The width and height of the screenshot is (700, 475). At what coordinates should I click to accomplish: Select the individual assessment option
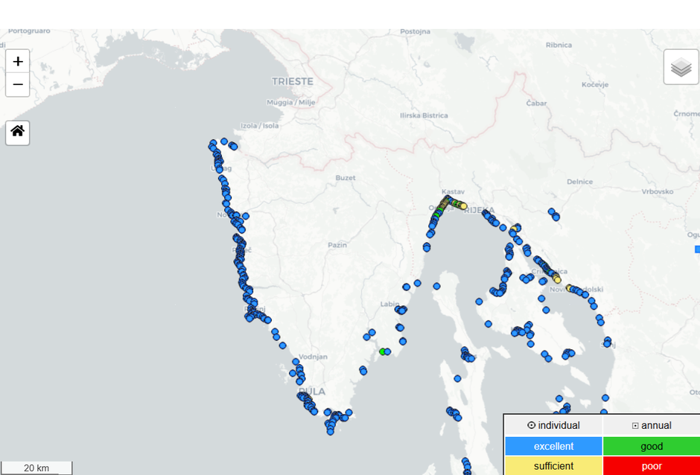(553, 425)
